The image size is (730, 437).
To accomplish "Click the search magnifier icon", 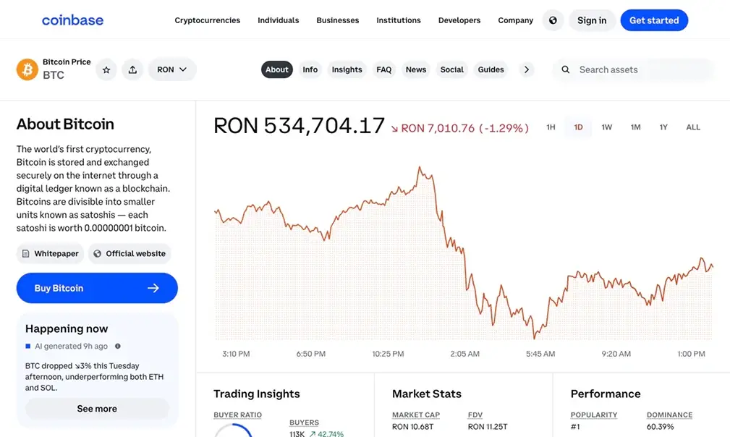I will click(565, 69).
